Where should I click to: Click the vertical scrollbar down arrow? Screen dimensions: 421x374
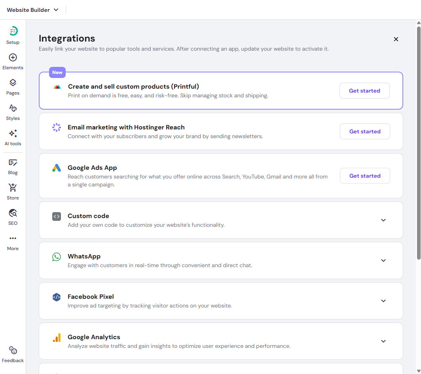(419, 371)
